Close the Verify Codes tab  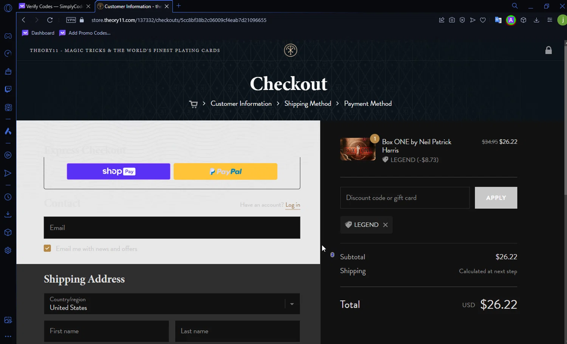point(88,6)
